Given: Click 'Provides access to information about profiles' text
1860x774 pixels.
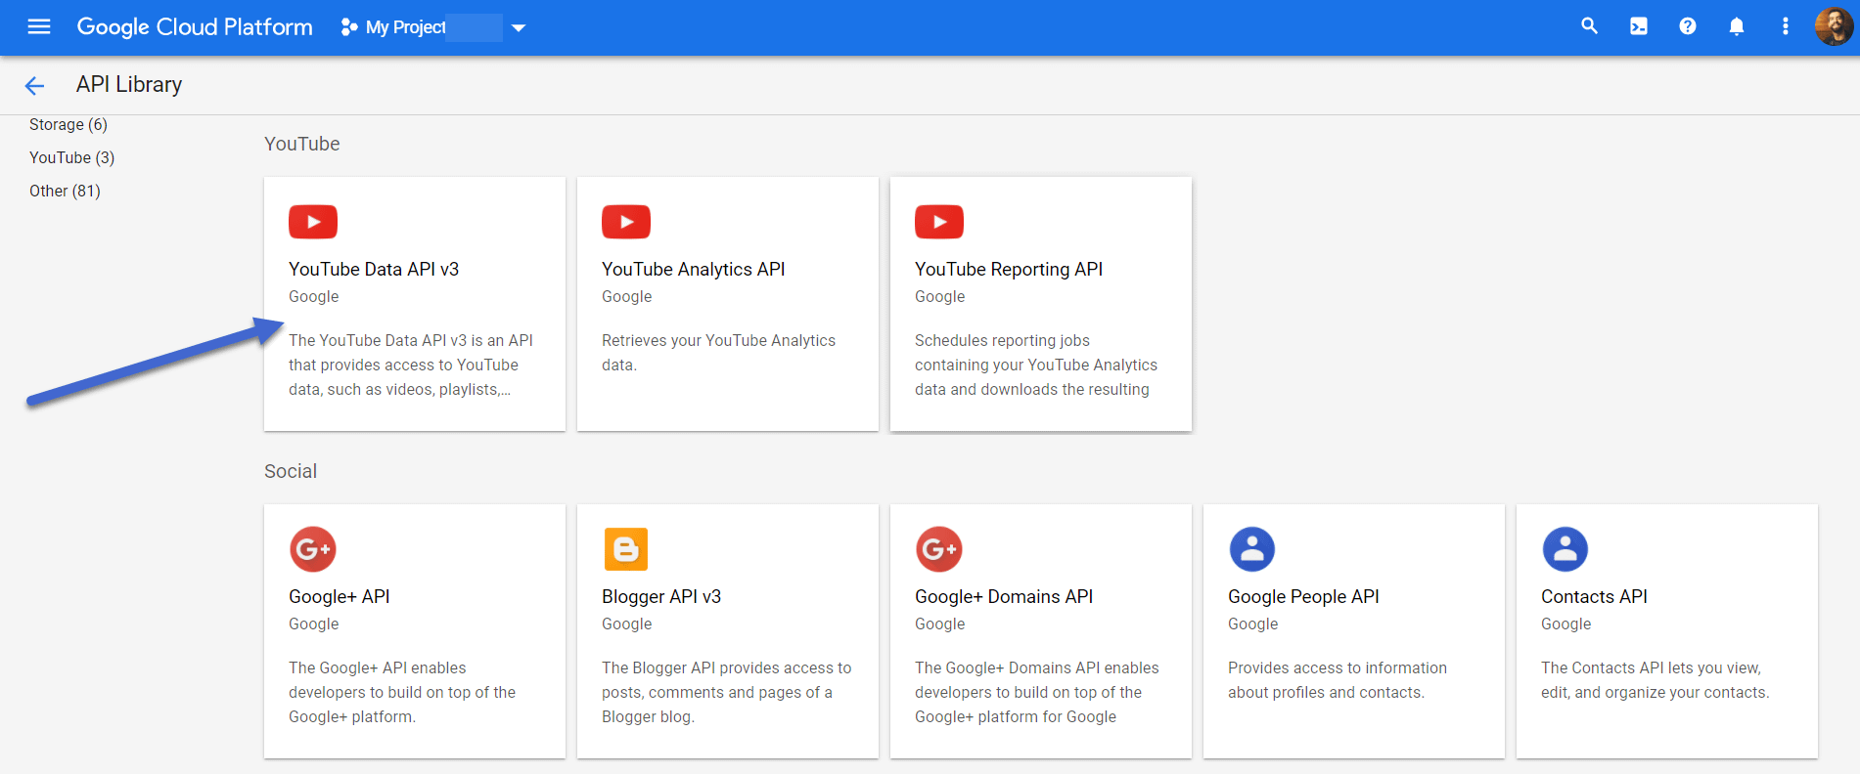Looking at the screenshot, I should pos(1338,679).
